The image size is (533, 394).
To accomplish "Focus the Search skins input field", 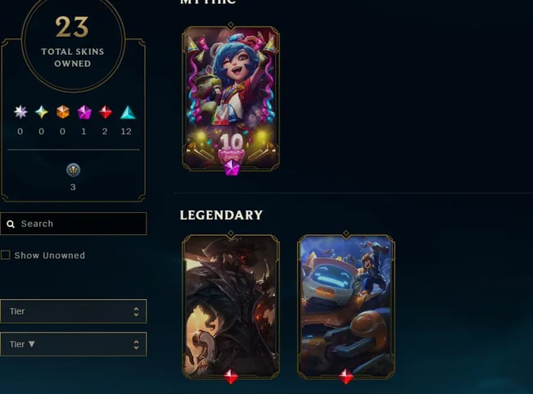I will click(x=74, y=224).
